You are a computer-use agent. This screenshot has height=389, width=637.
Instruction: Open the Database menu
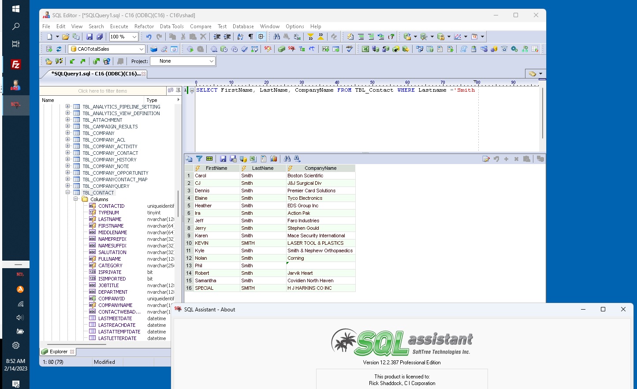click(x=243, y=26)
